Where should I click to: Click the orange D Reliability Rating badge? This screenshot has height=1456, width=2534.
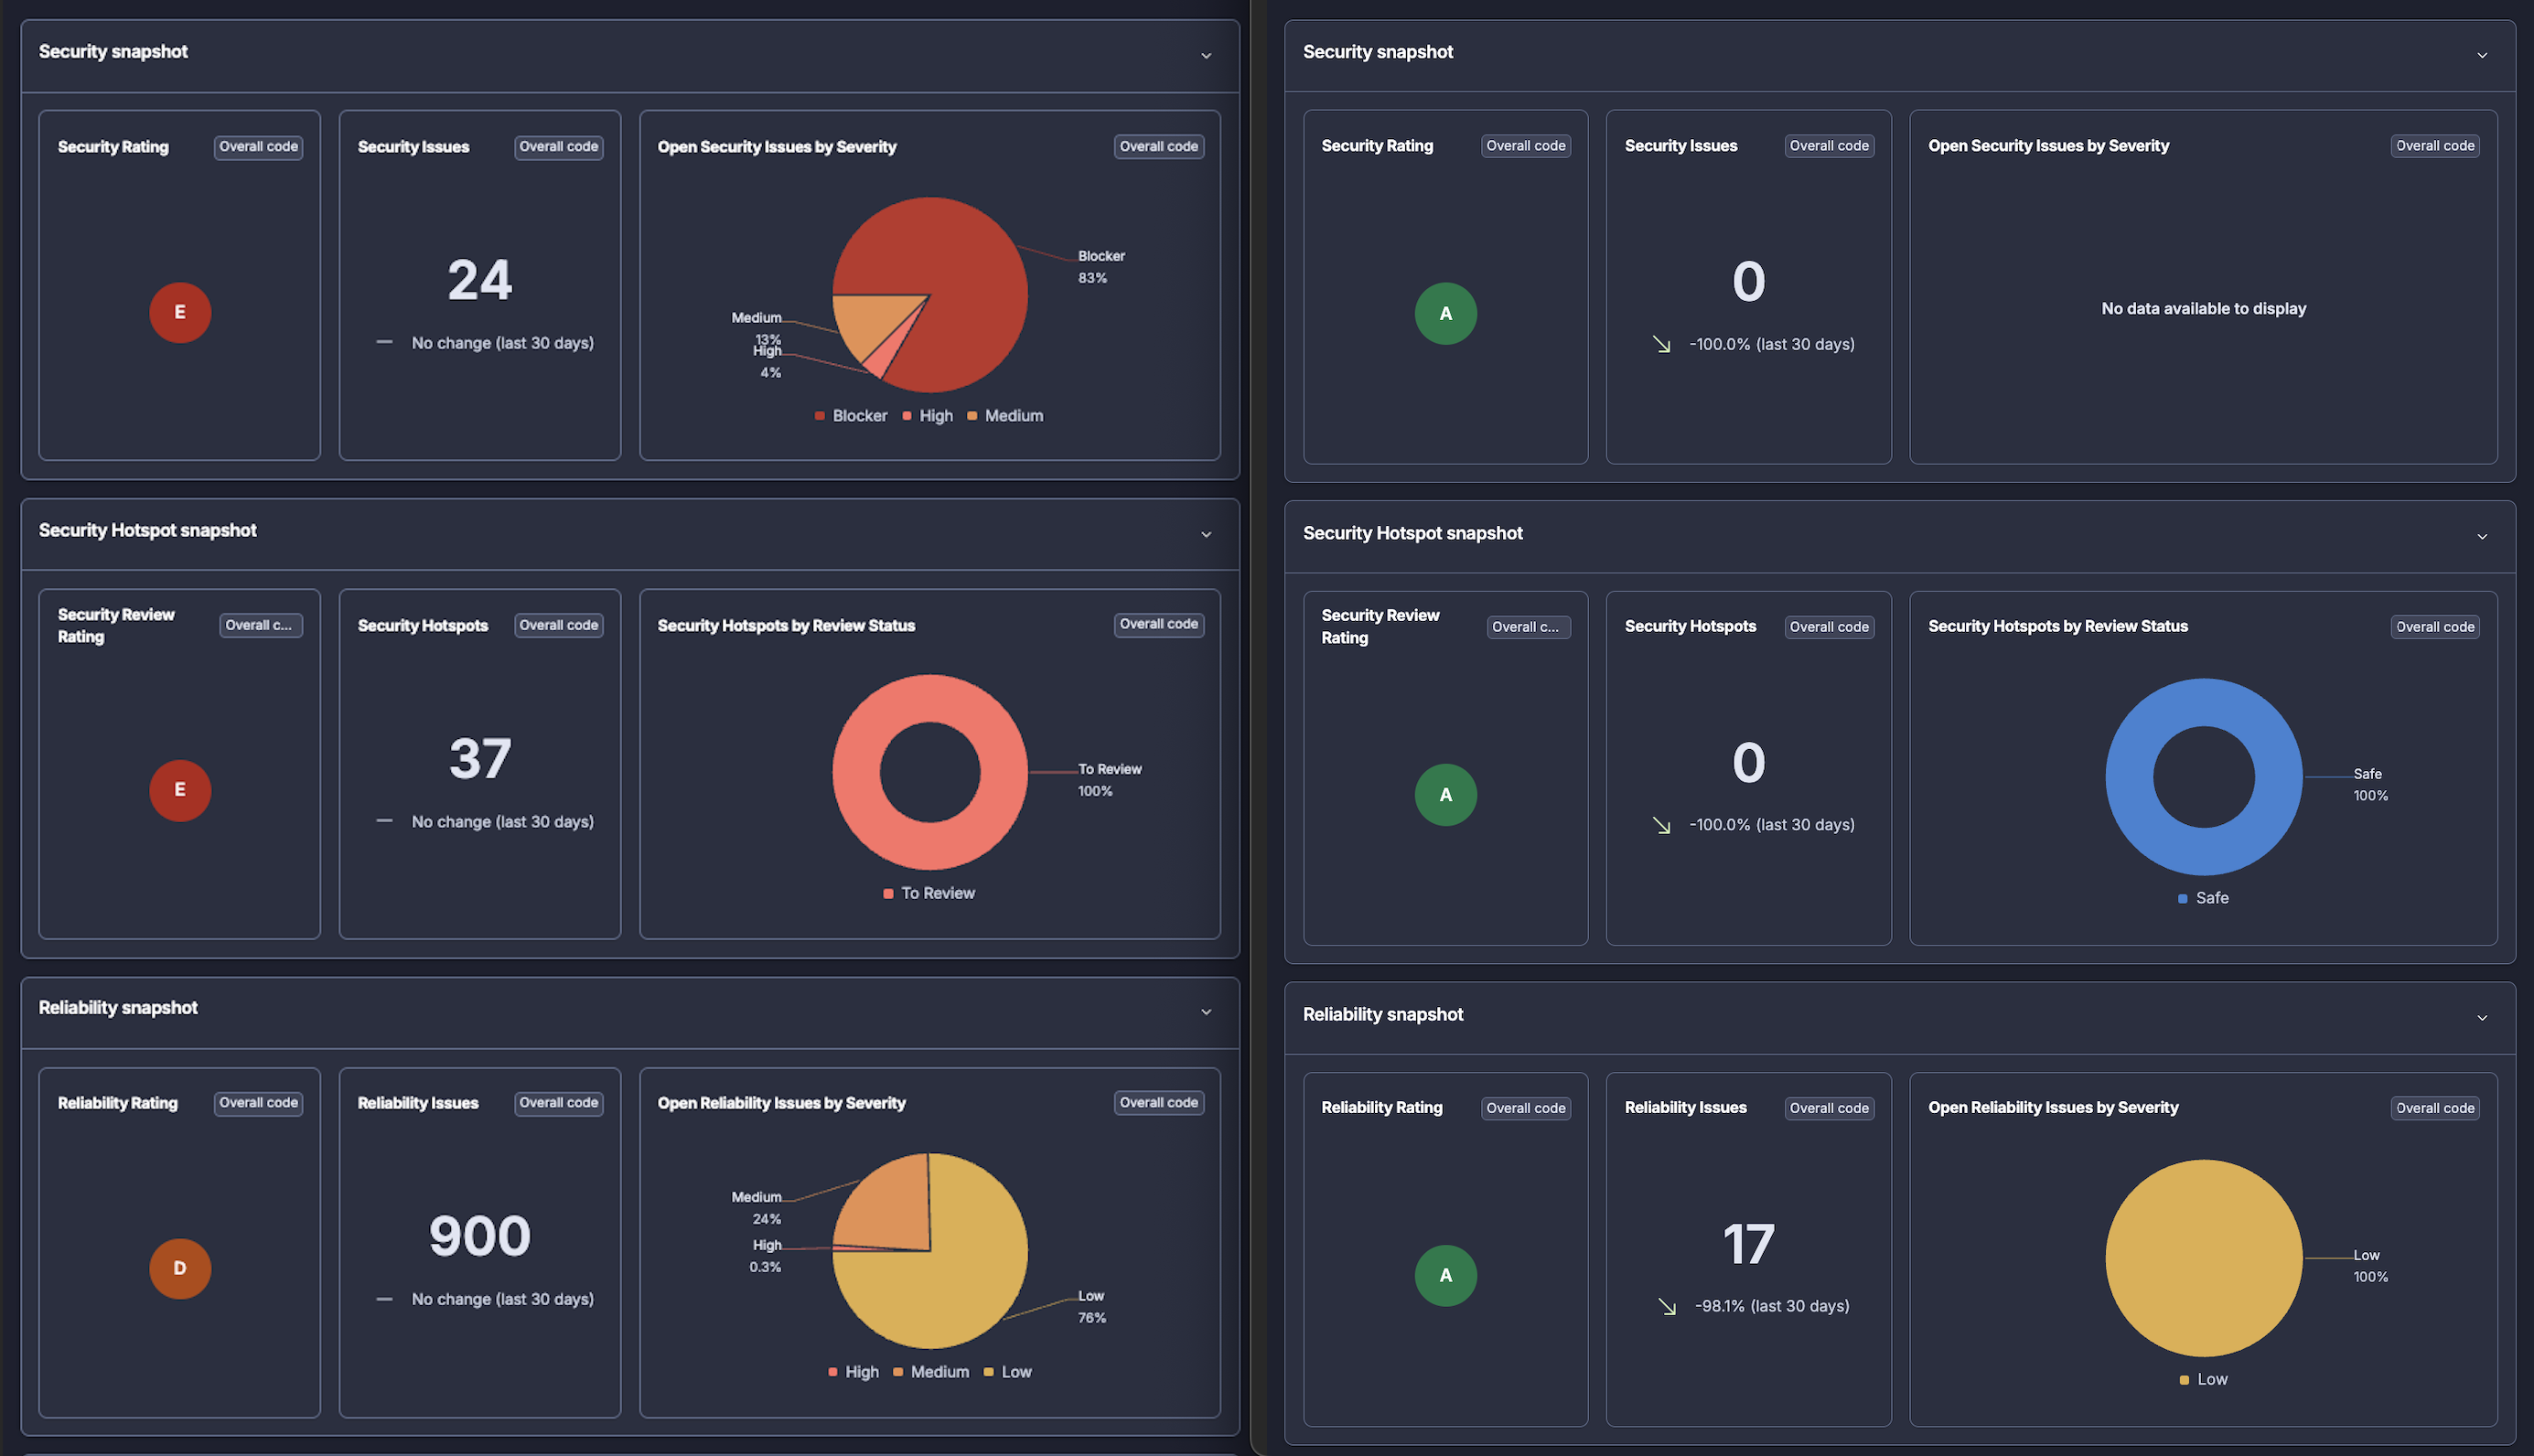(180, 1268)
